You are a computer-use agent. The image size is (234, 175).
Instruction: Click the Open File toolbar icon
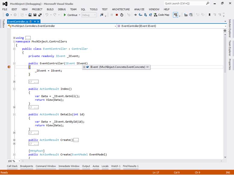coord(30,15)
